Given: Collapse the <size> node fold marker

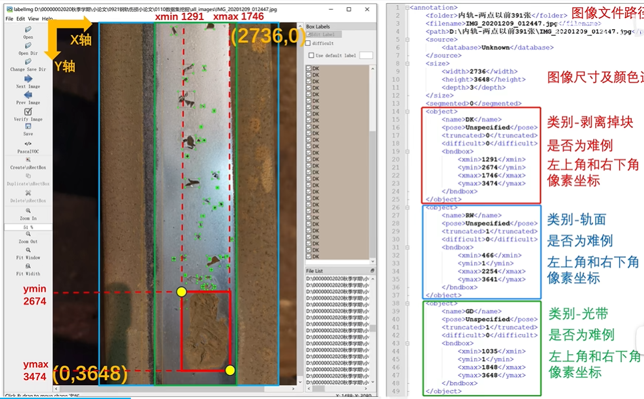Looking at the screenshot, I should (407, 64).
